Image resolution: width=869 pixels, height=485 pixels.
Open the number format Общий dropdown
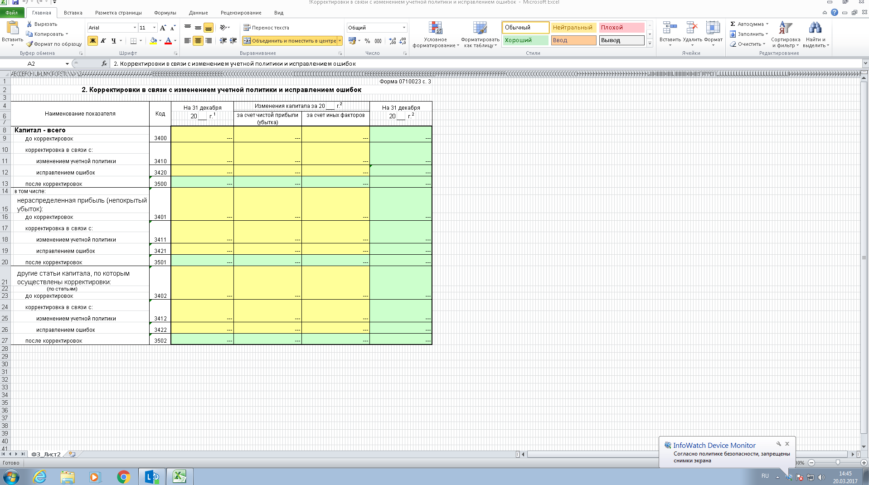(x=404, y=28)
